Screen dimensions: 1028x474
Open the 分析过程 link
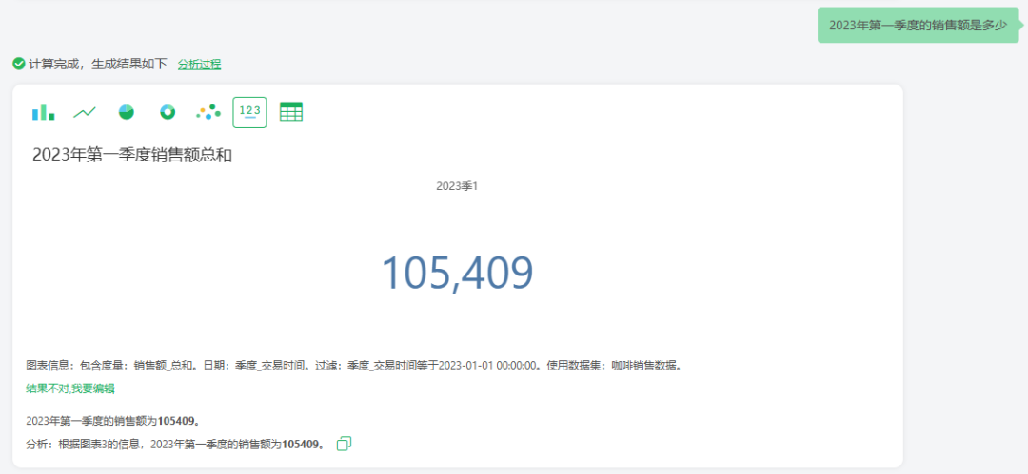click(x=199, y=65)
